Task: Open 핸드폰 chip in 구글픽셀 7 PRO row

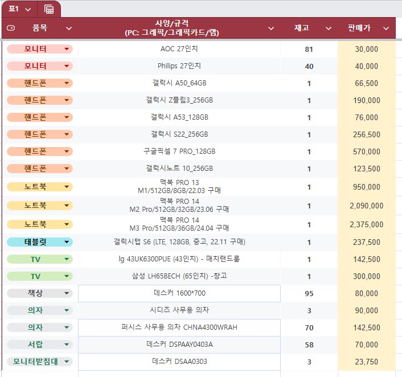Action: pyautogui.click(x=40, y=151)
